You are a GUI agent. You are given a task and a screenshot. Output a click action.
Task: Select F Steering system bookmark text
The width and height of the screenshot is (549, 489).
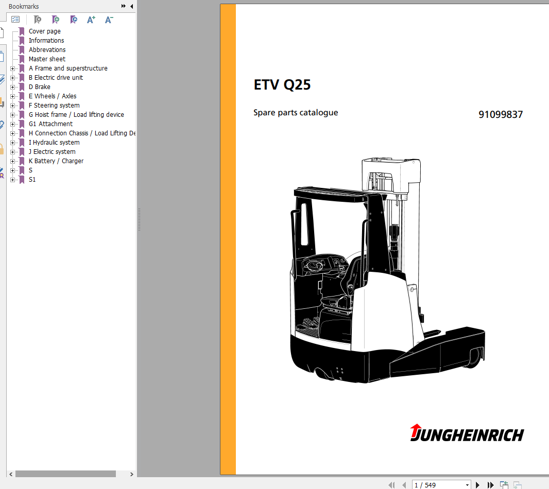[x=54, y=106]
